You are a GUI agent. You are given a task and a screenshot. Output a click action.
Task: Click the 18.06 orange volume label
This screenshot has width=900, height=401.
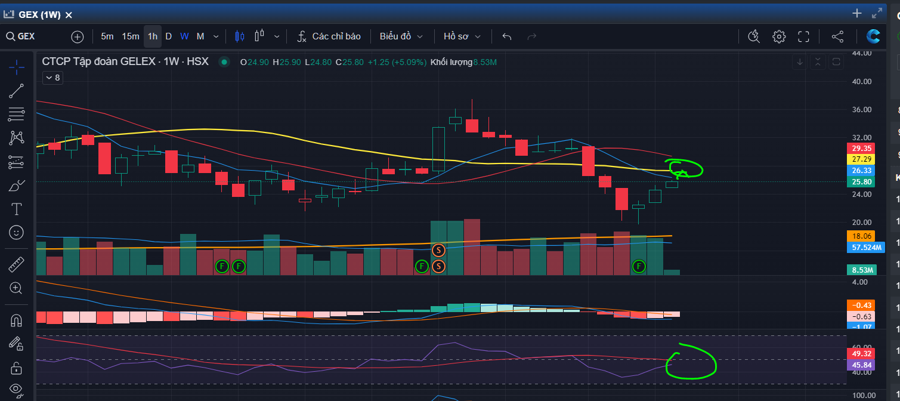[x=861, y=236]
